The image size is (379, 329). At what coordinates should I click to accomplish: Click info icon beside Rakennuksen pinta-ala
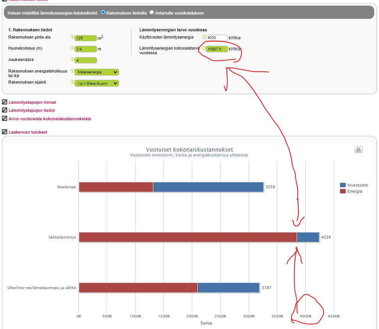pos(72,37)
